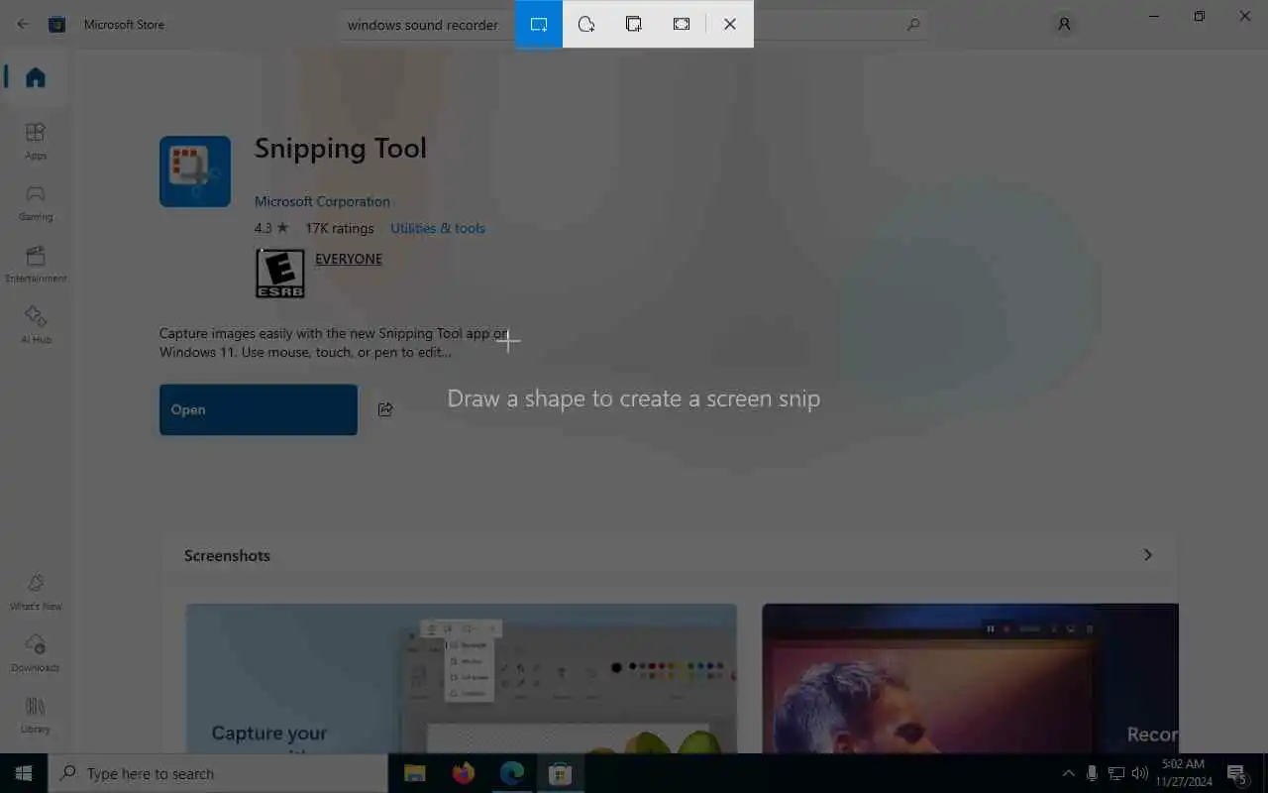Image resolution: width=1268 pixels, height=793 pixels.
Task: Open the volume tray icon
Action: click(x=1140, y=773)
